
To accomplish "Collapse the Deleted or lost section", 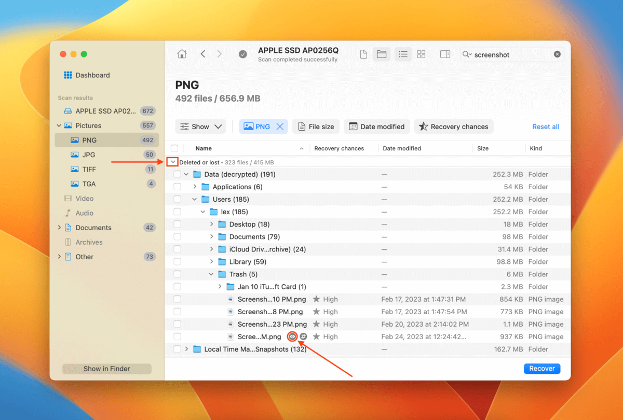I will (173, 162).
